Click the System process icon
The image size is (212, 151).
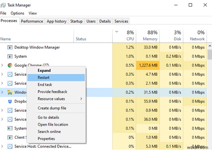10,56
